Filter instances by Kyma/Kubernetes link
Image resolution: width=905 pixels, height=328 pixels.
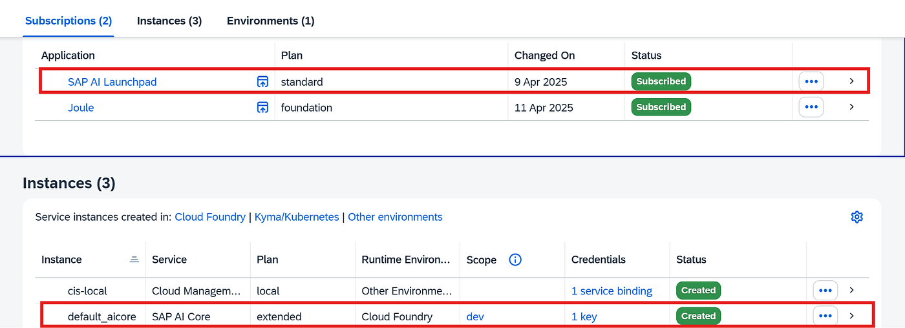point(297,217)
